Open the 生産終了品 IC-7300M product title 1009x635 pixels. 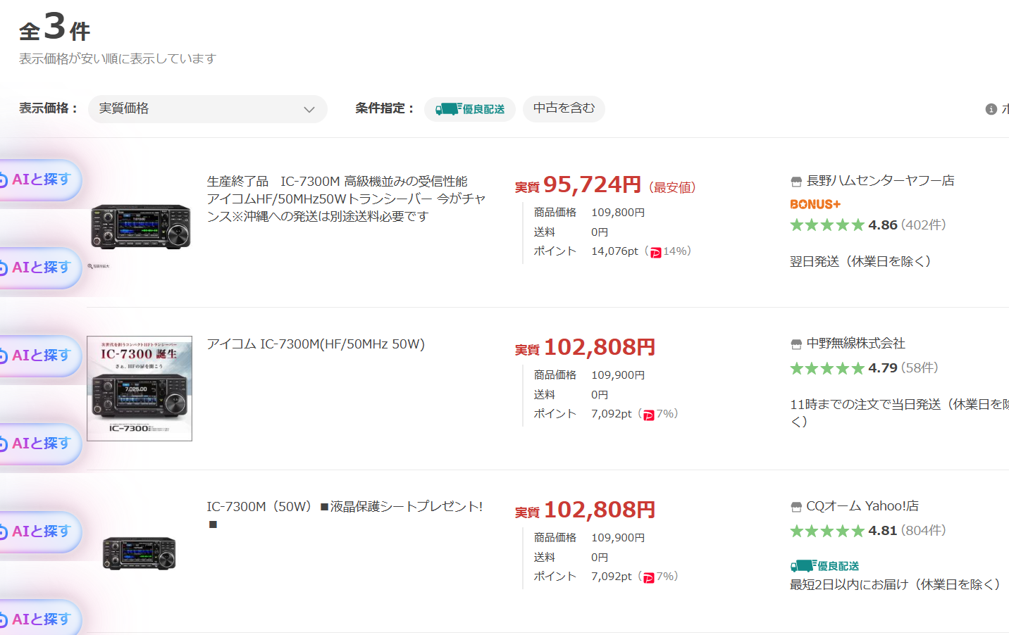pos(346,199)
